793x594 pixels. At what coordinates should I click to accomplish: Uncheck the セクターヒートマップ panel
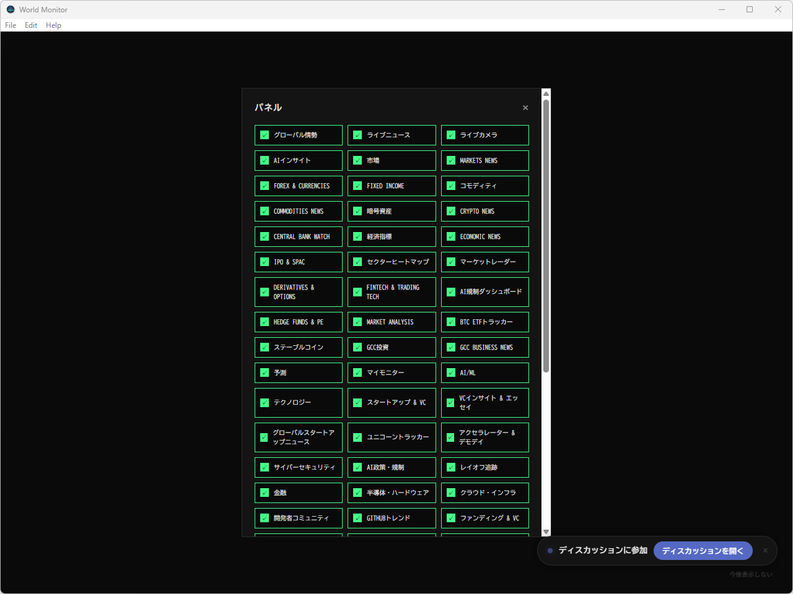(357, 262)
